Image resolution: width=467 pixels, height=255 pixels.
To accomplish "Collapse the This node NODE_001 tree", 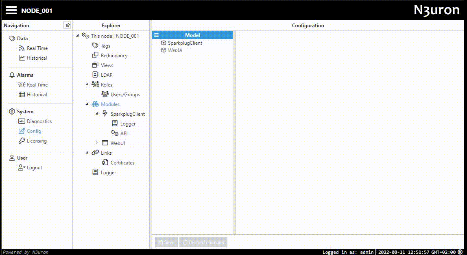I will 77,36.
